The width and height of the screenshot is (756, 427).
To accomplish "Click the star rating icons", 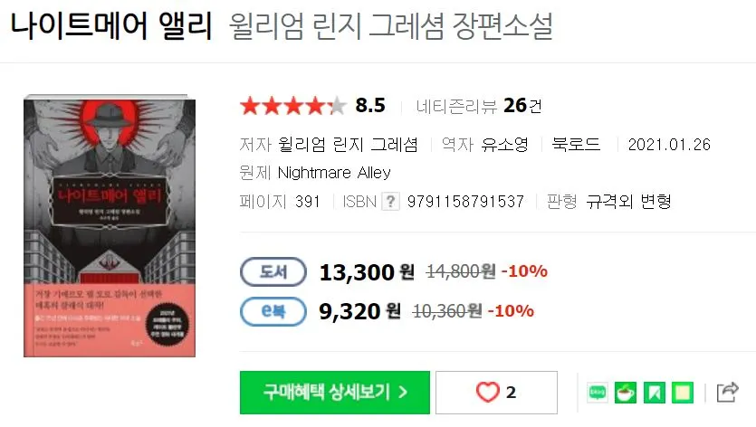I will [293, 106].
